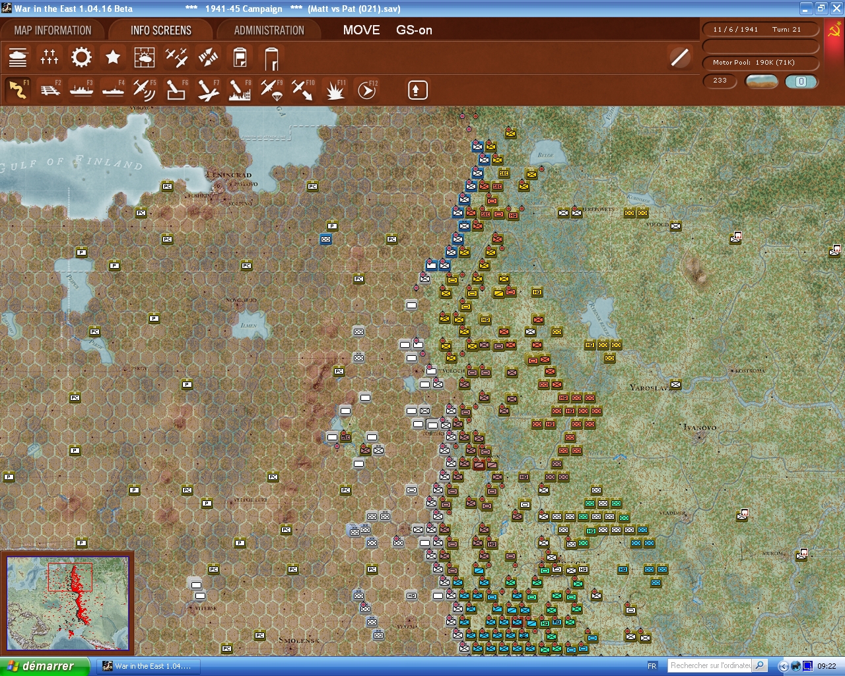
Task: Select the F10 air transfer mode
Action: [x=303, y=90]
